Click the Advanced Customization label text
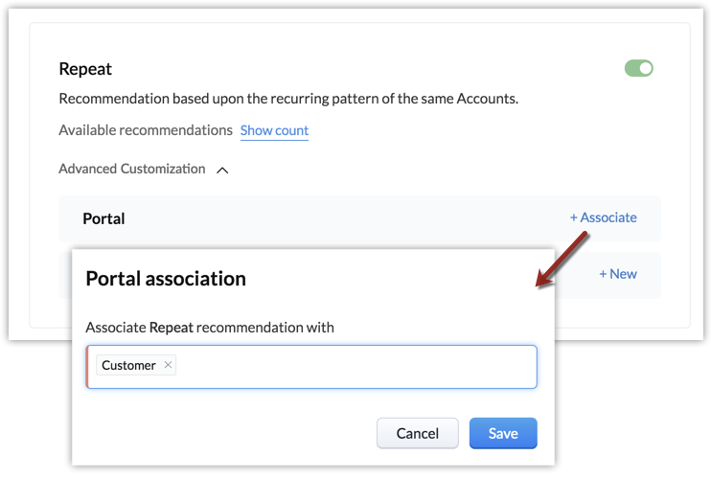 (x=131, y=169)
